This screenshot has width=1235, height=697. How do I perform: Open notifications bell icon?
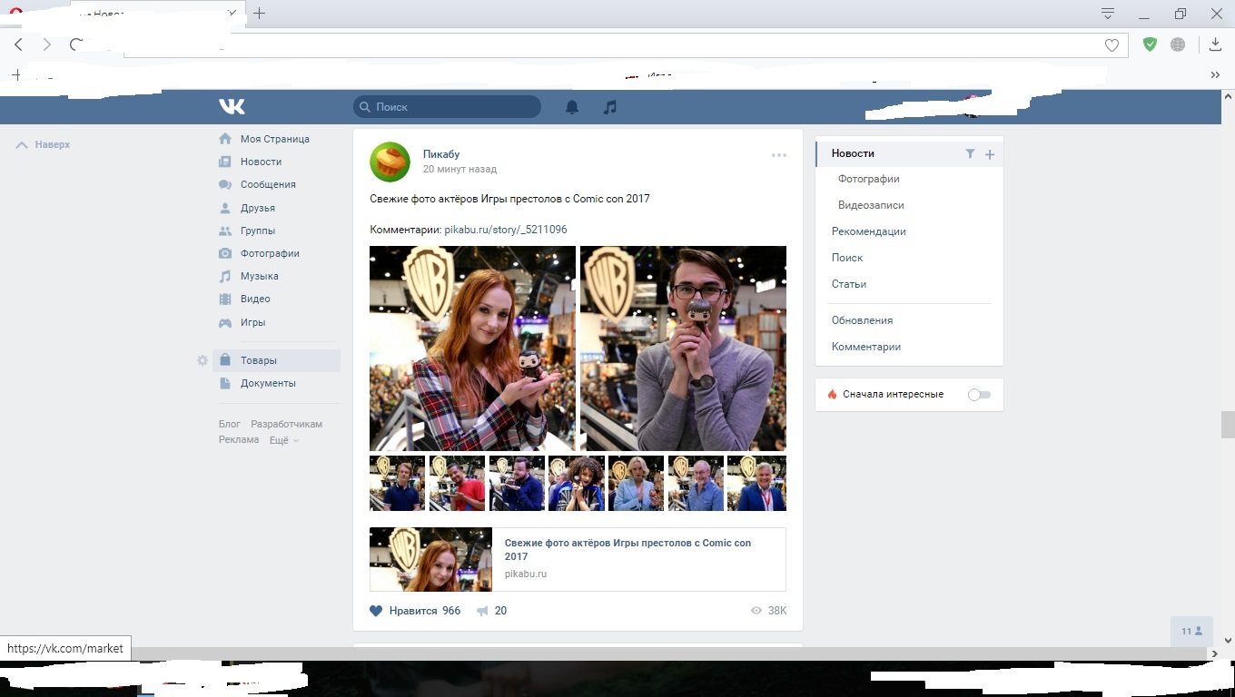pyautogui.click(x=572, y=107)
